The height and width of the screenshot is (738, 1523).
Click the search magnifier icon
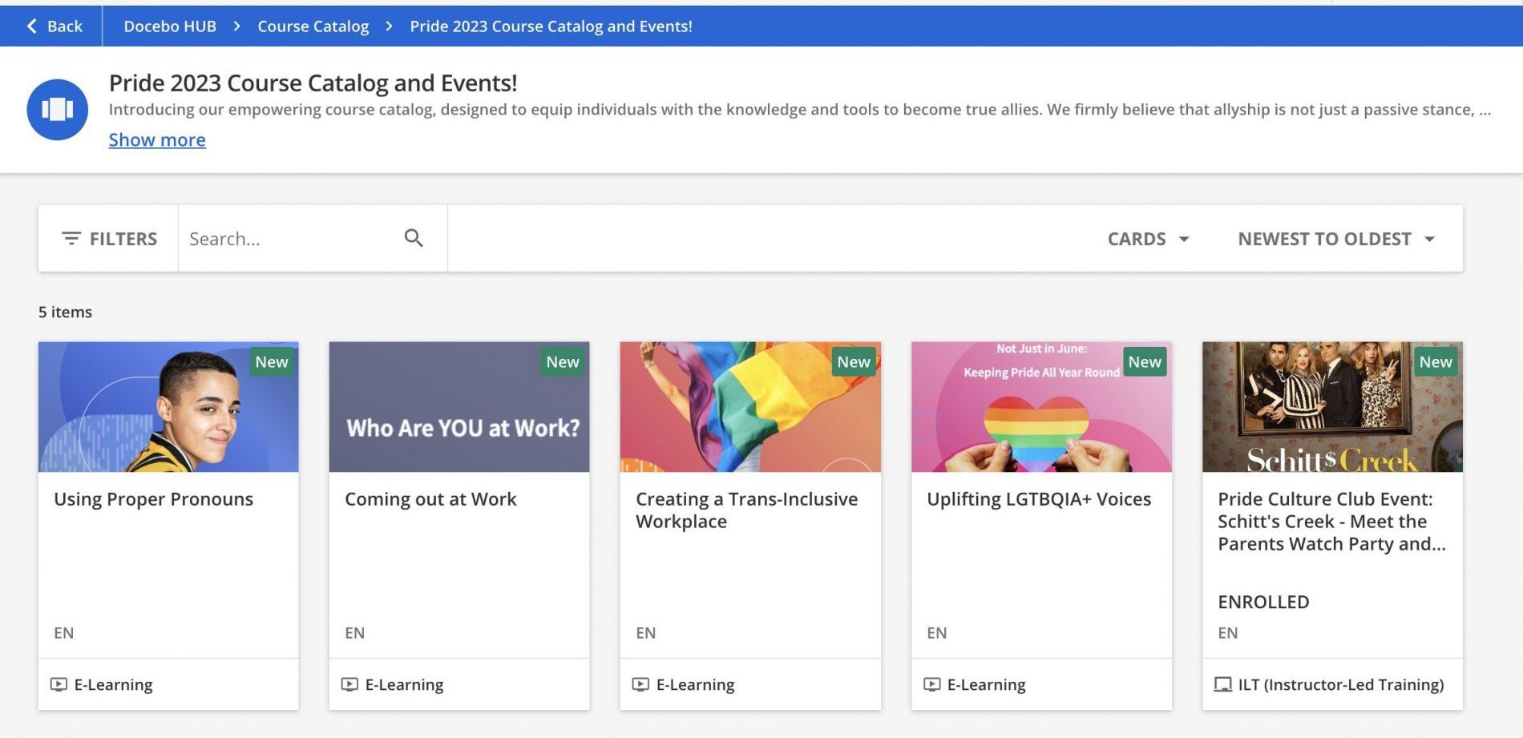point(414,238)
